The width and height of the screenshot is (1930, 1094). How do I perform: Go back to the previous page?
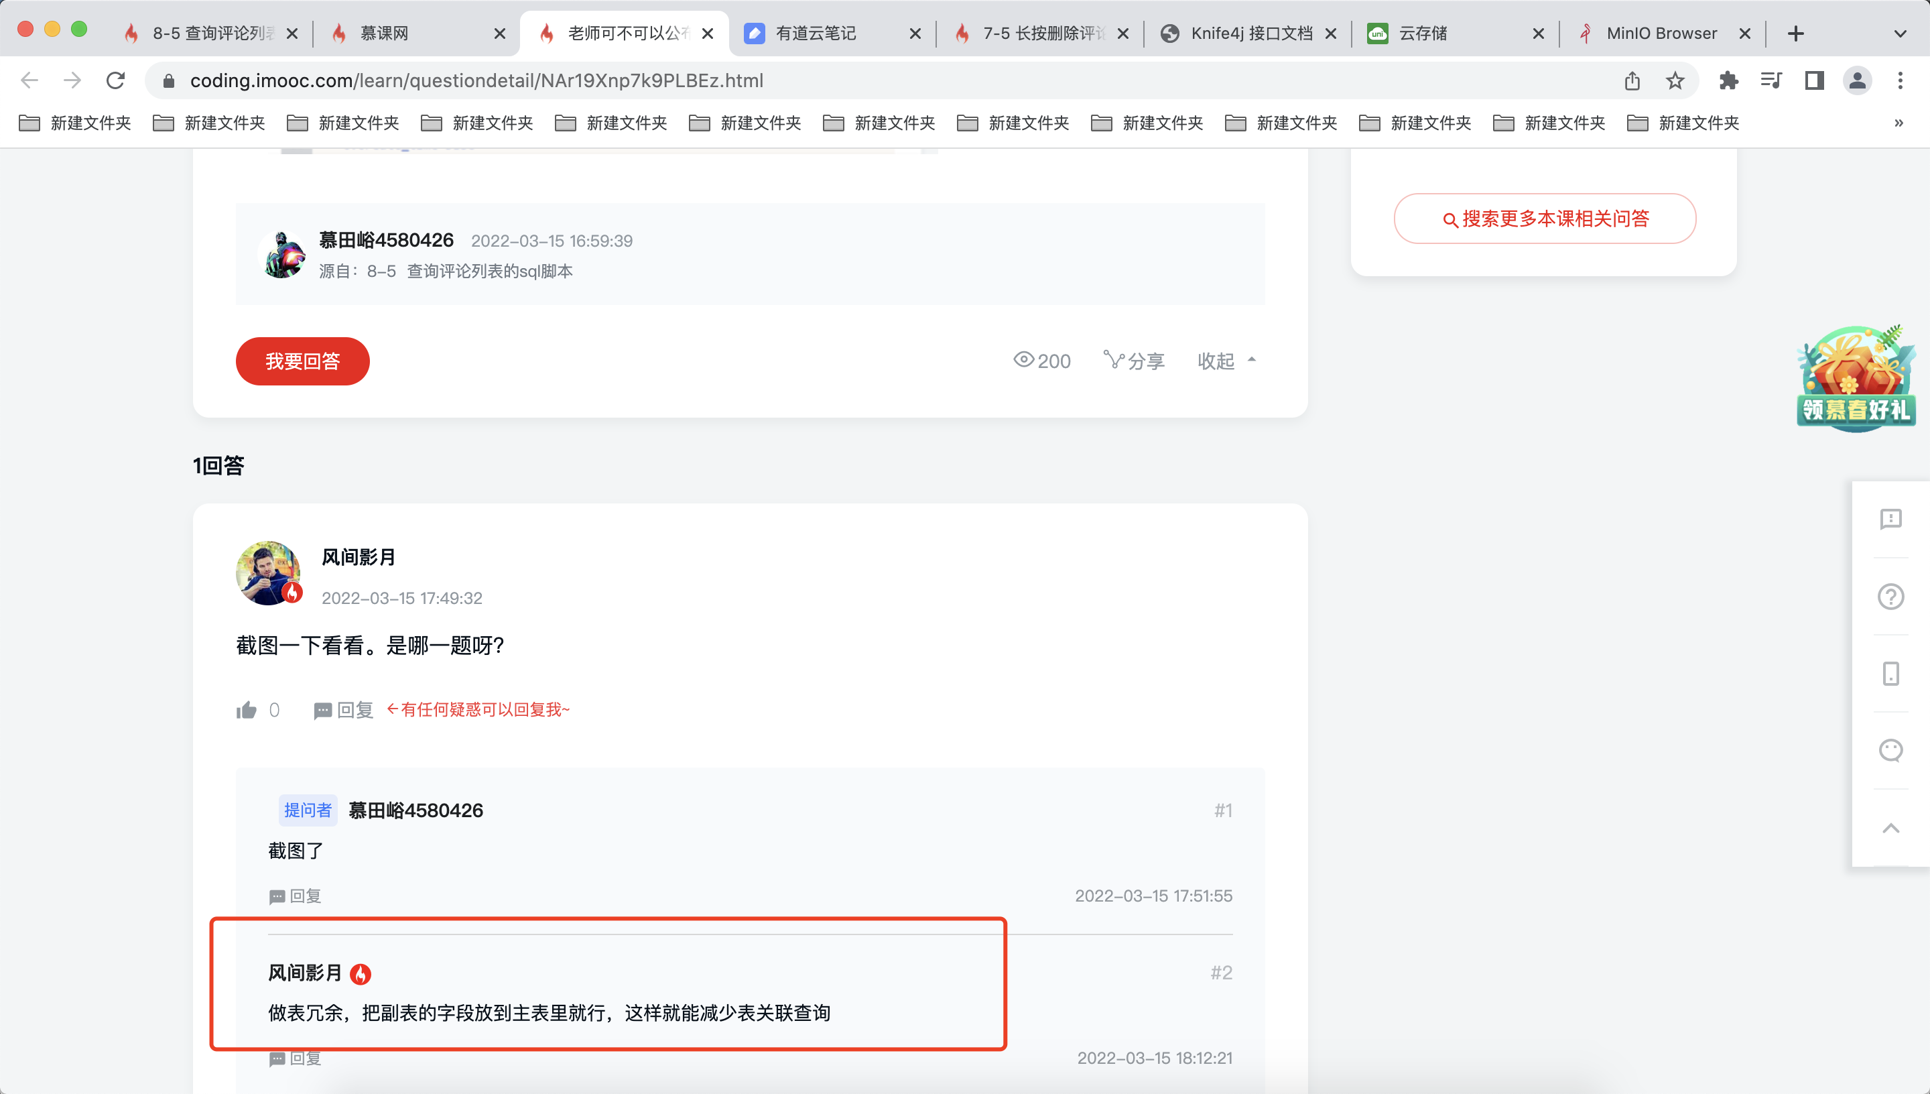pos(29,80)
